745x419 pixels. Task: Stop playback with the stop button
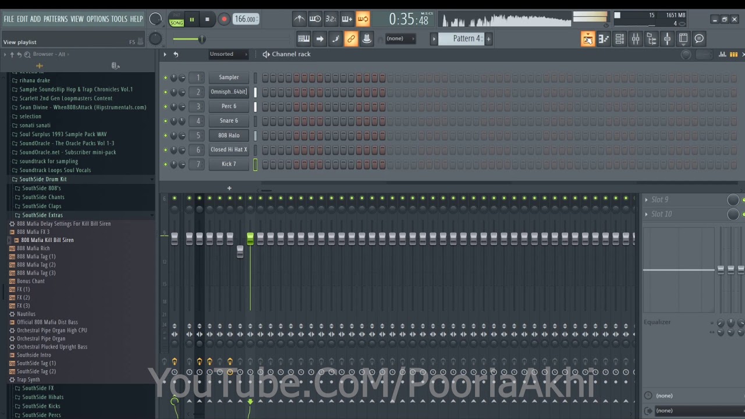click(207, 19)
